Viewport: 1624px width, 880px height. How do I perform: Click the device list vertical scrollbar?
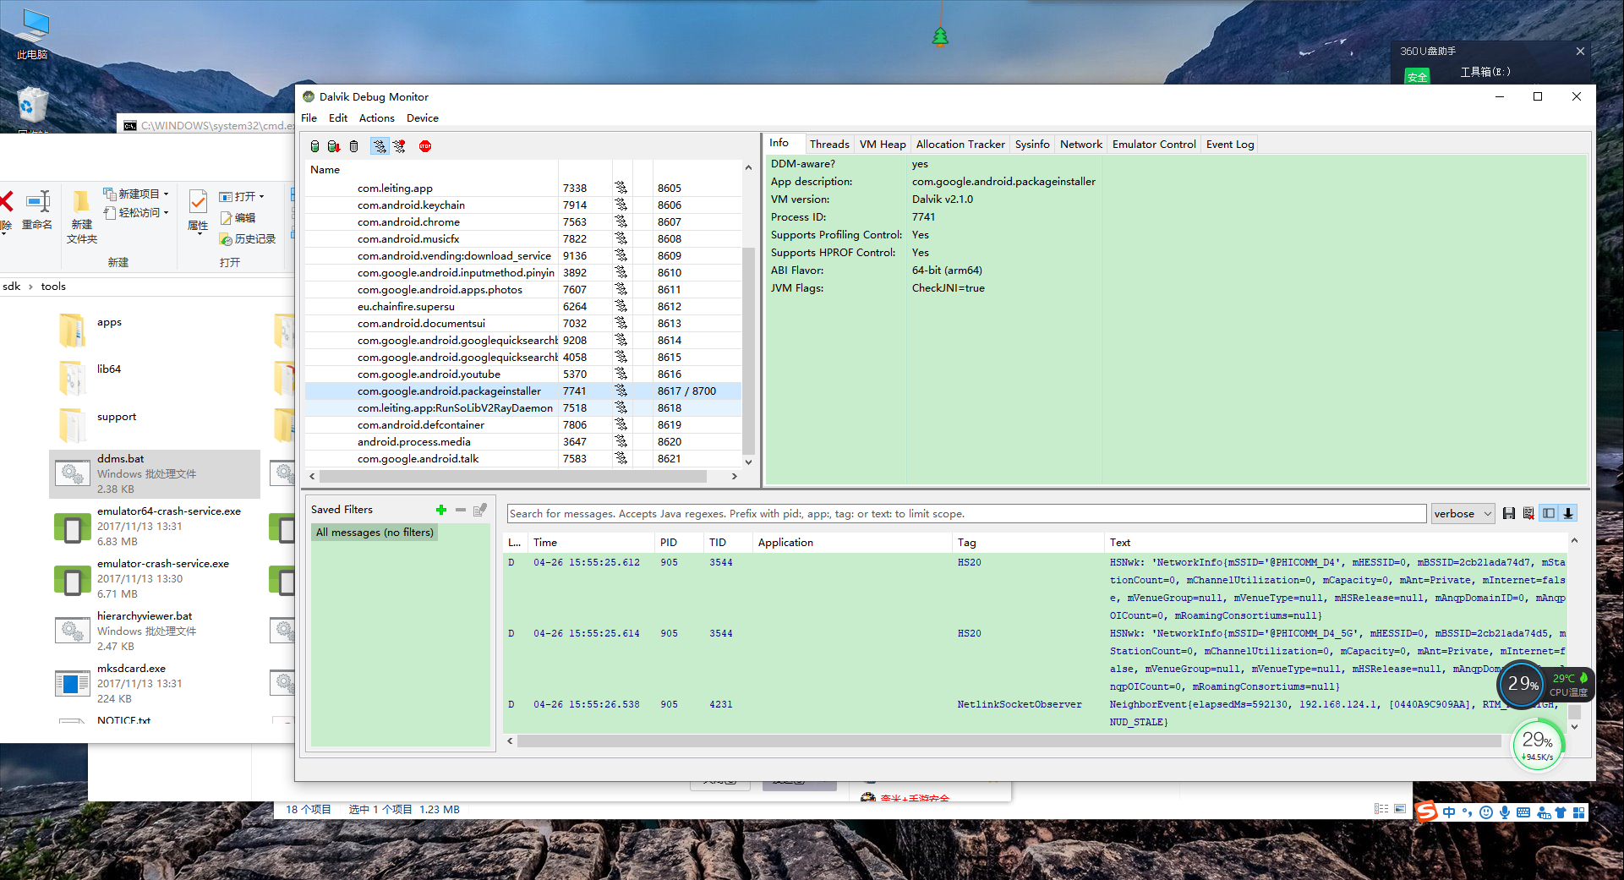tap(748, 350)
